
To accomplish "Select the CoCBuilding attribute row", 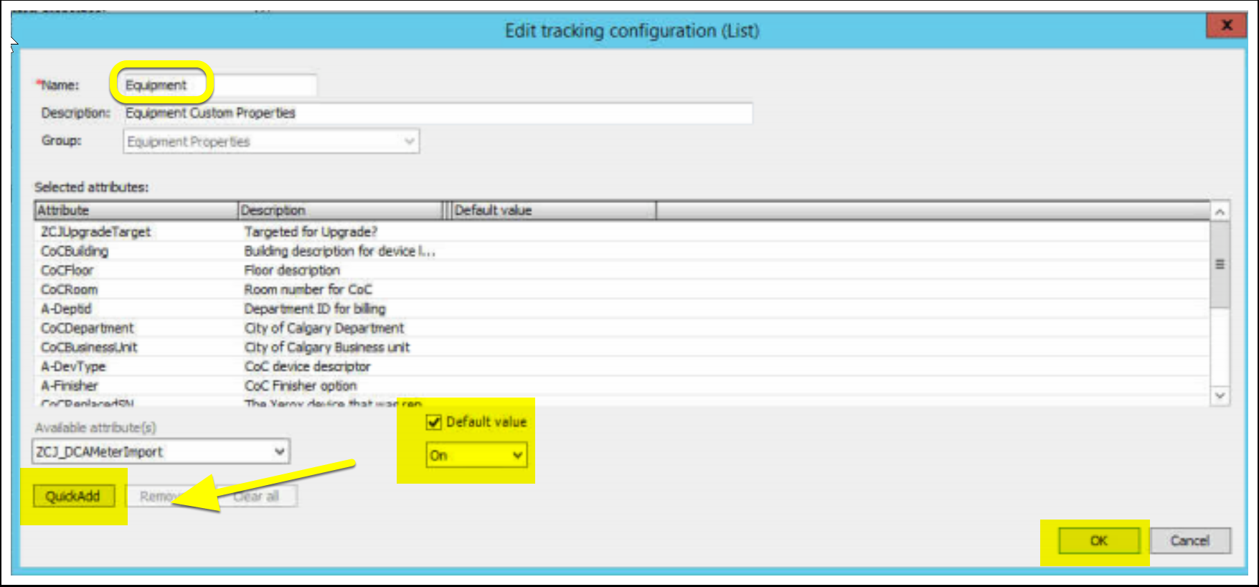I will [622, 251].
